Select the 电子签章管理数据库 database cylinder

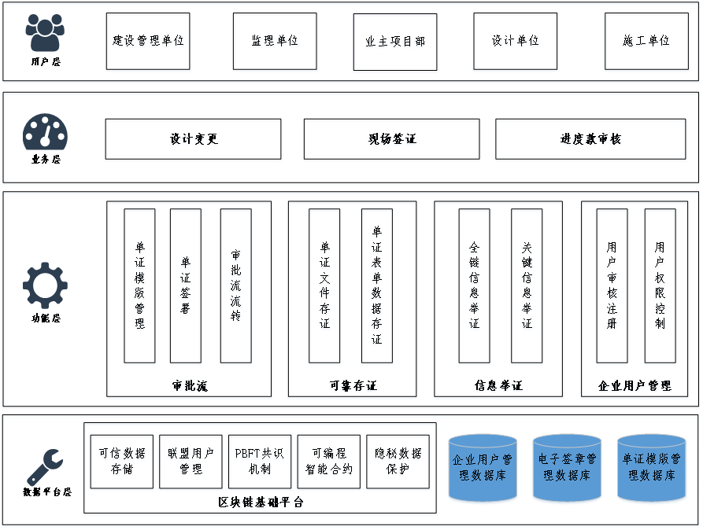click(567, 469)
